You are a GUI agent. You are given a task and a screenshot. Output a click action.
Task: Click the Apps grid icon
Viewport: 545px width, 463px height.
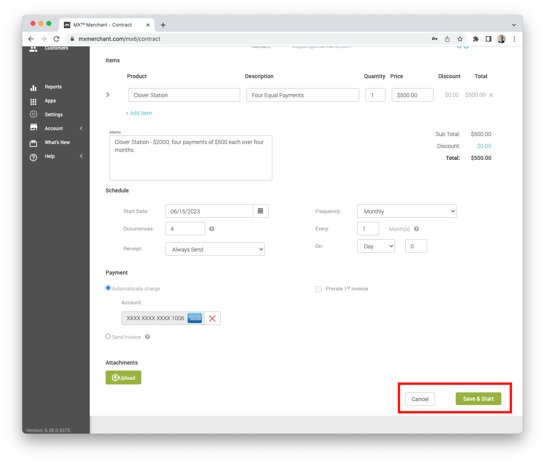click(x=33, y=102)
